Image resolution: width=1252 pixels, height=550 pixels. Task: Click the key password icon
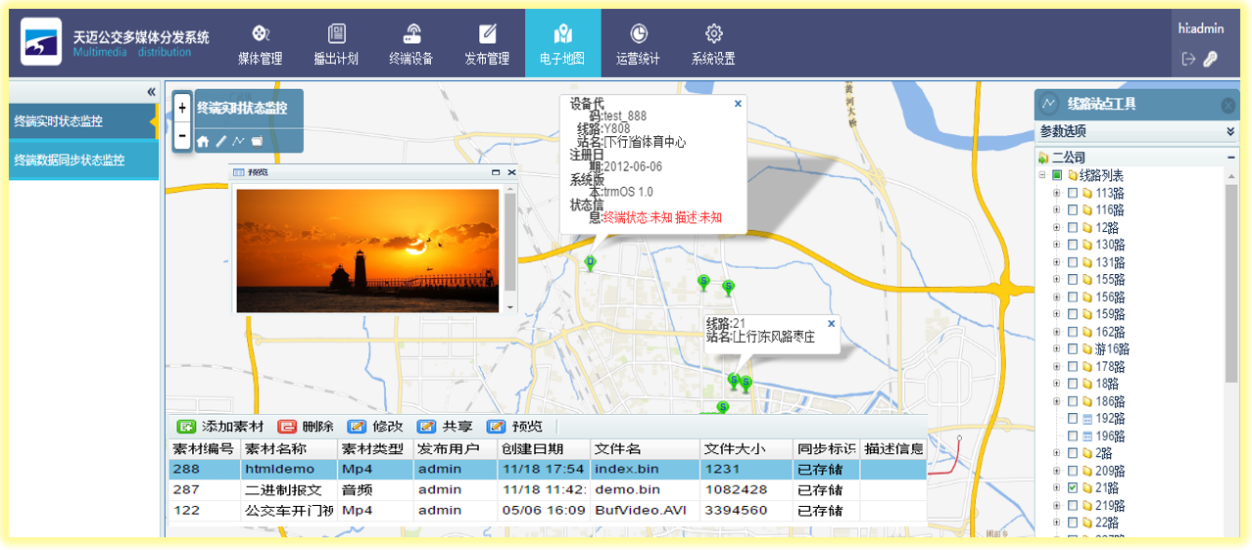tap(1211, 59)
